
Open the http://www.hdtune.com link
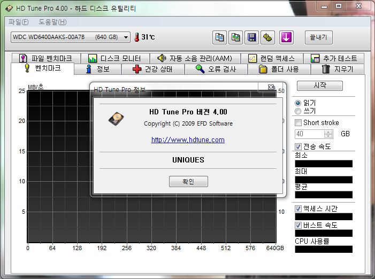click(x=188, y=139)
